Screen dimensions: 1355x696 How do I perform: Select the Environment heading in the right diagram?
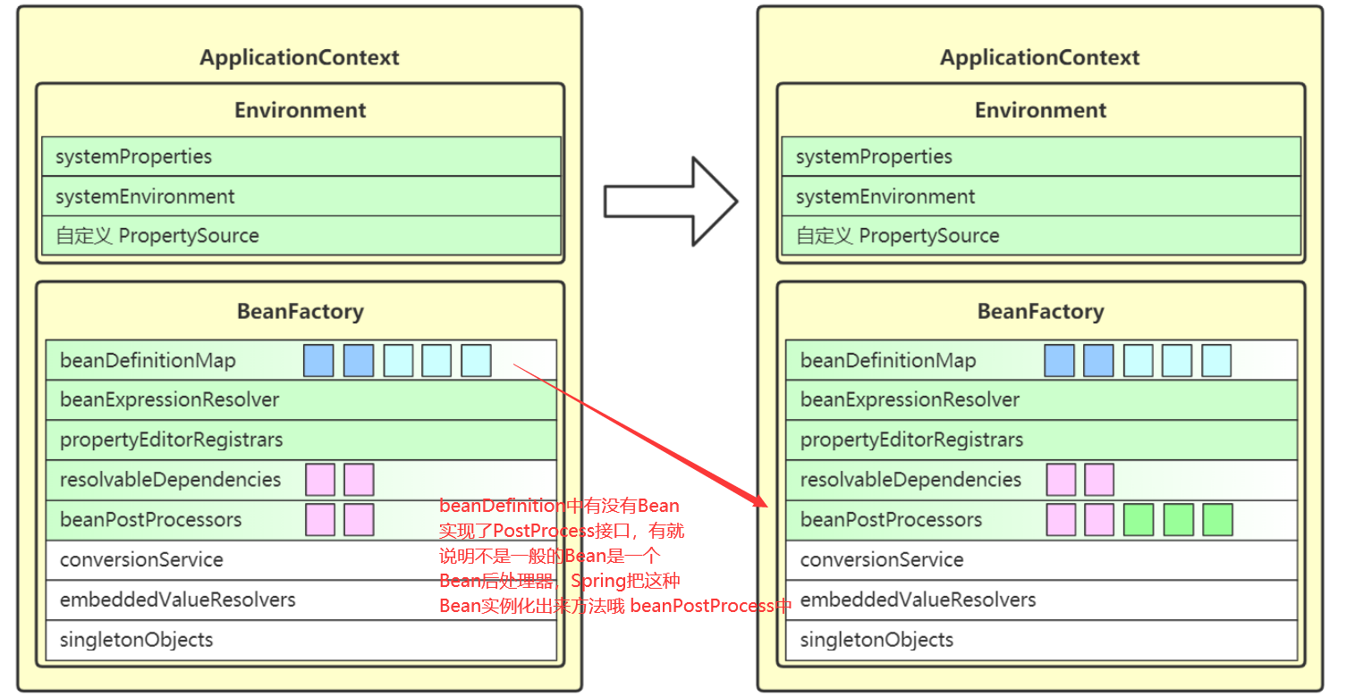click(1040, 110)
